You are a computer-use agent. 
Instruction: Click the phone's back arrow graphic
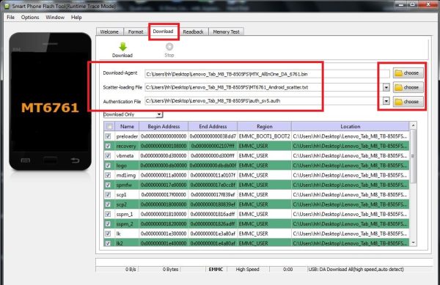tap(75, 160)
